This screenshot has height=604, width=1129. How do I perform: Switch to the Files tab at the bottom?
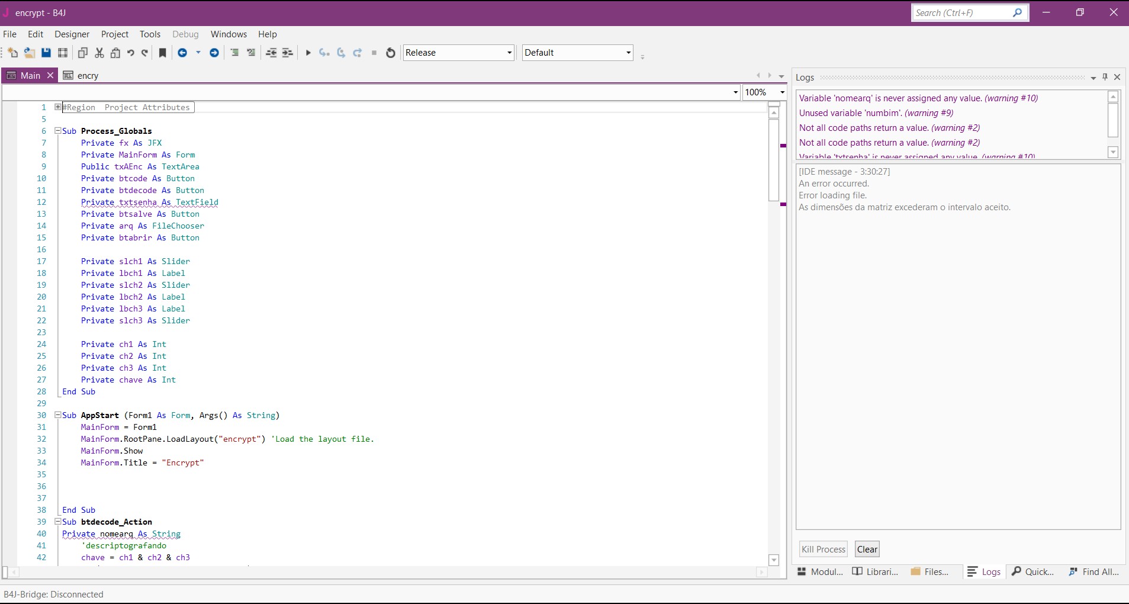click(x=930, y=571)
